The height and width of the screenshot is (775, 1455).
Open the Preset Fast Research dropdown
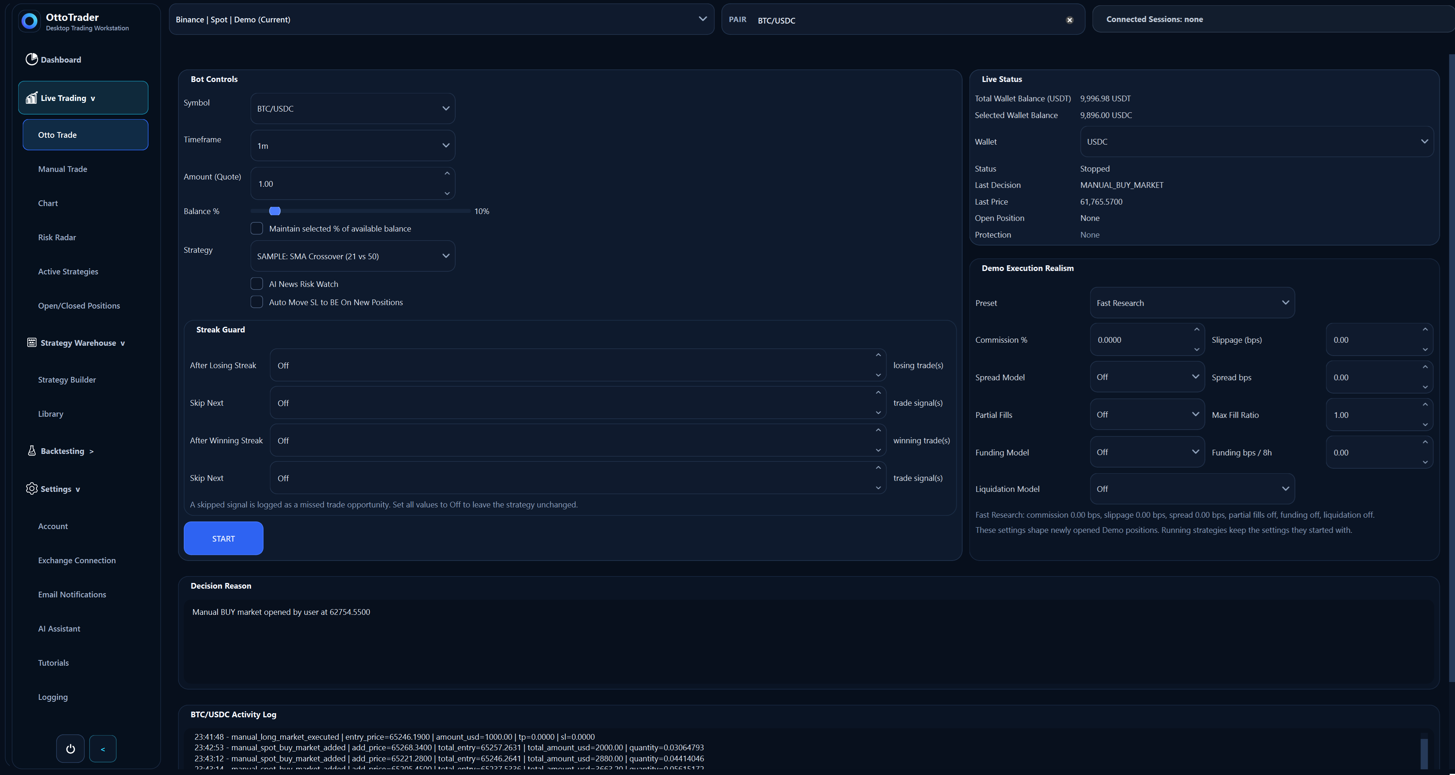(x=1192, y=303)
